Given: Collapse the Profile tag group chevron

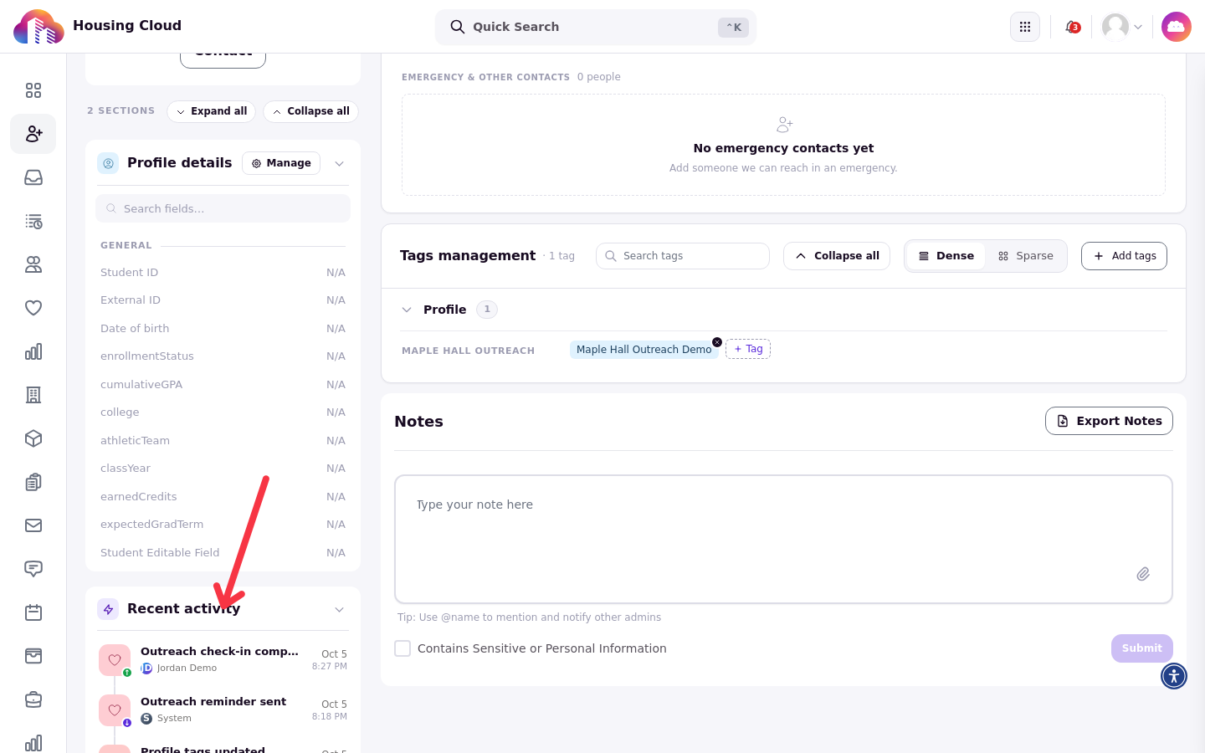Looking at the screenshot, I should coord(407,310).
